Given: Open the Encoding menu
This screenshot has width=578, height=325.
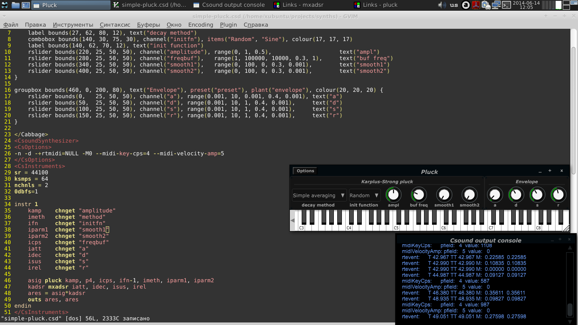Looking at the screenshot, I should [201, 25].
